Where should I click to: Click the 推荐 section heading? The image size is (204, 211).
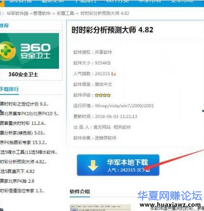coord(4,26)
